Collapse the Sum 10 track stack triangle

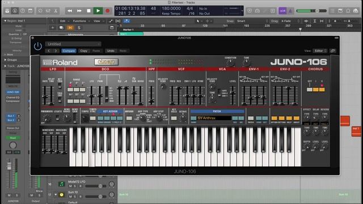56,195
